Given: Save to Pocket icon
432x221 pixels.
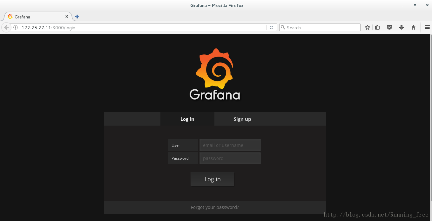Looking at the screenshot, I should 389,28.
